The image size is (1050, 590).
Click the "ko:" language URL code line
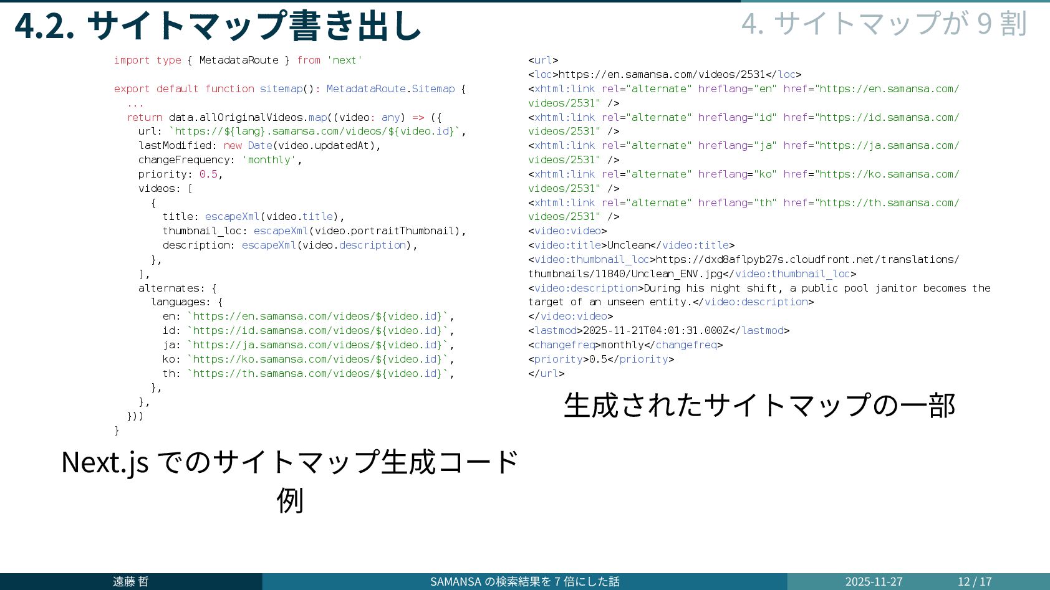point(309,359)
